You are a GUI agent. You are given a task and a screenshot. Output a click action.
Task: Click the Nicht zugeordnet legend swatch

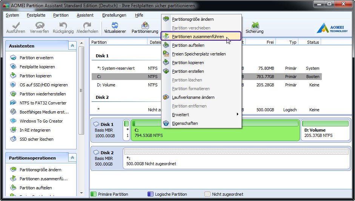click(x=207, y=194)
